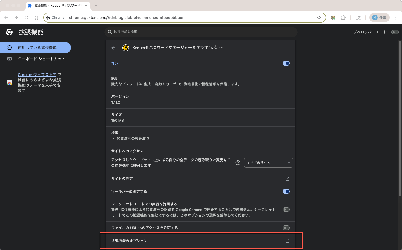The width and height of the screenshot is (402, 250).
Task: Open site settings external link icon
Action: (x=287, y=179)
